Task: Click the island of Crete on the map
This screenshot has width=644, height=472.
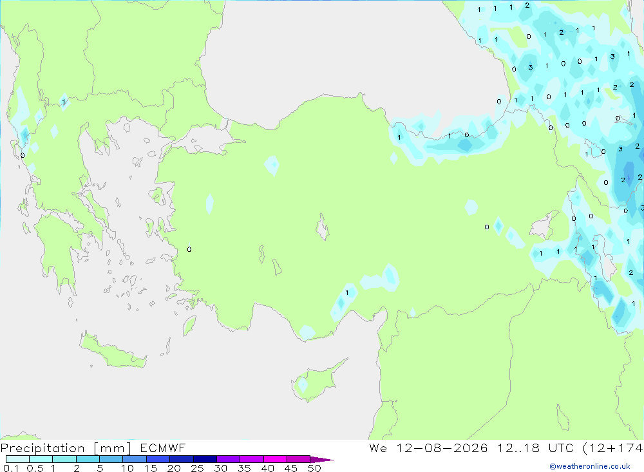Action: click(113, 352)
